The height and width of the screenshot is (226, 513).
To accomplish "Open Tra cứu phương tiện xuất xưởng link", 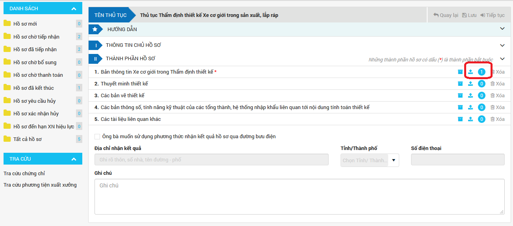I will (x=40, y=185).
